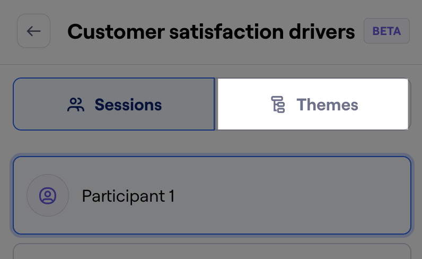The image size is (422, 259).
Task: Select the Customer satisfaction drivers title
Action: (211, 31)
